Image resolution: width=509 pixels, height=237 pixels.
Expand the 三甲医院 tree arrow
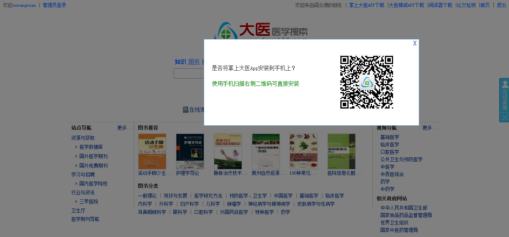(x=77, y=201)
